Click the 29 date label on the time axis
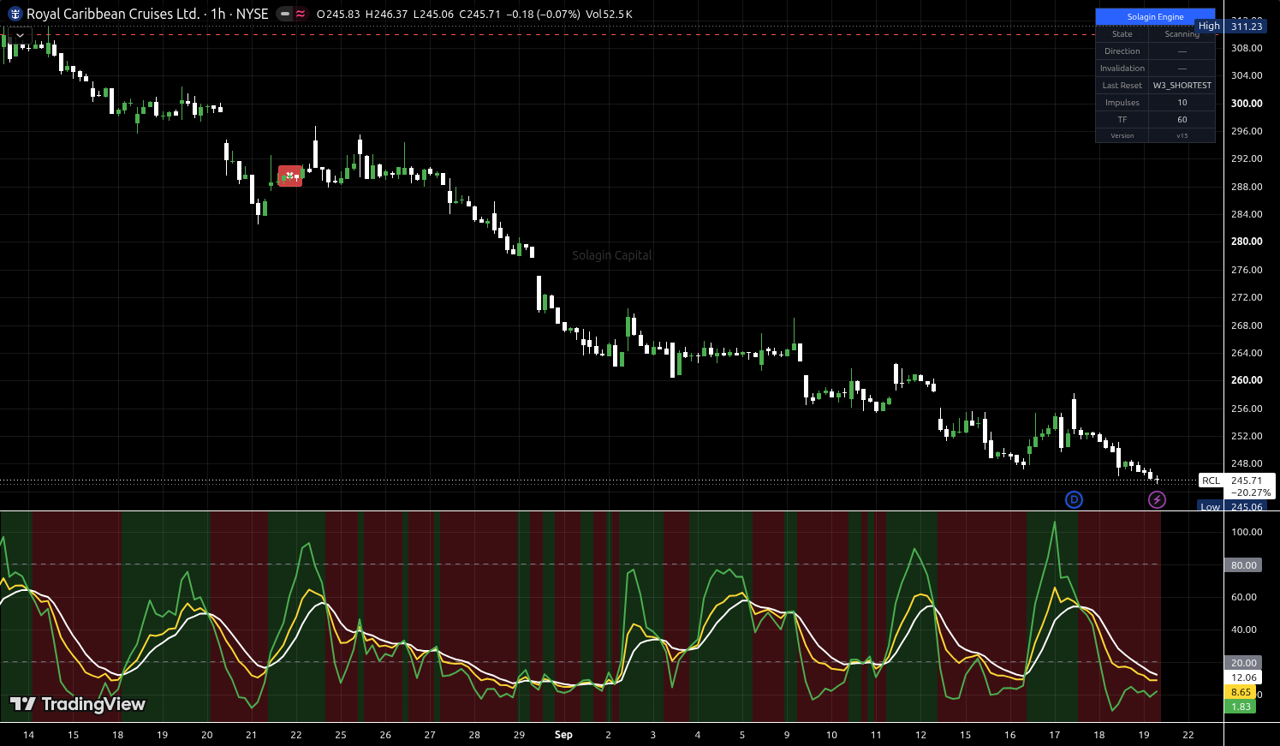Viewport: 1280px width, 746px height. (519, 735)
